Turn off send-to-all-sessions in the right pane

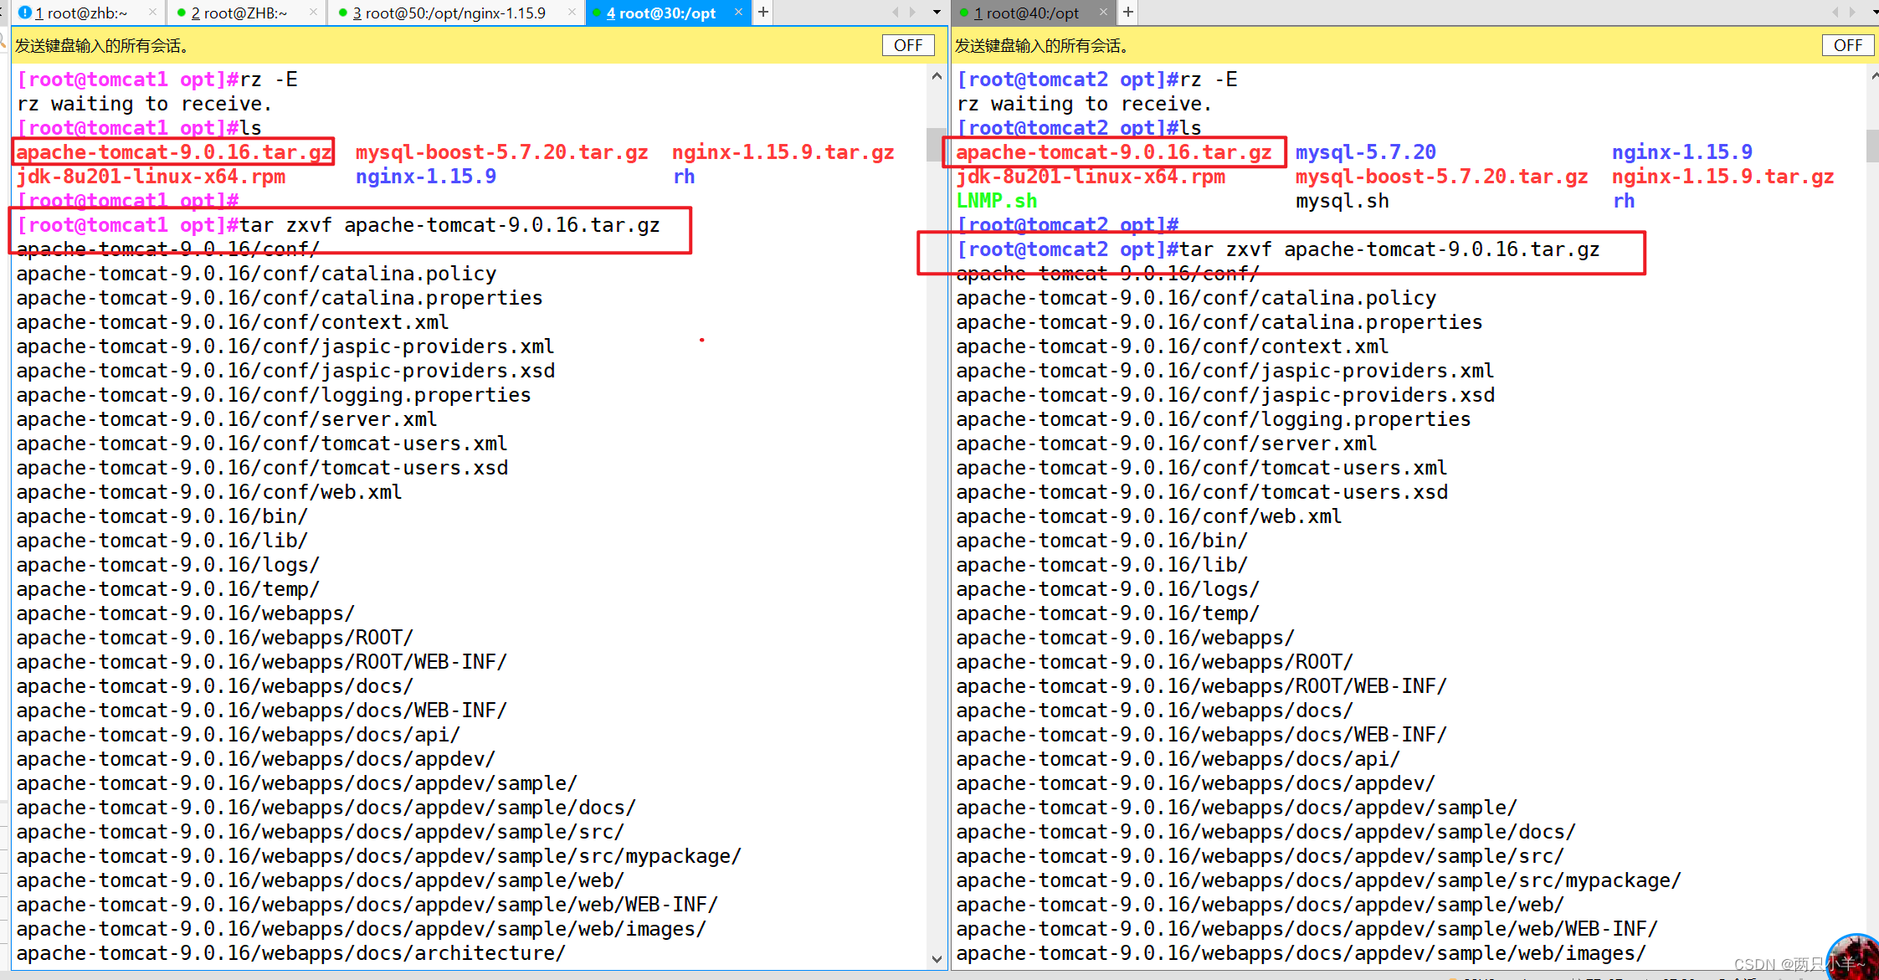1847,45
